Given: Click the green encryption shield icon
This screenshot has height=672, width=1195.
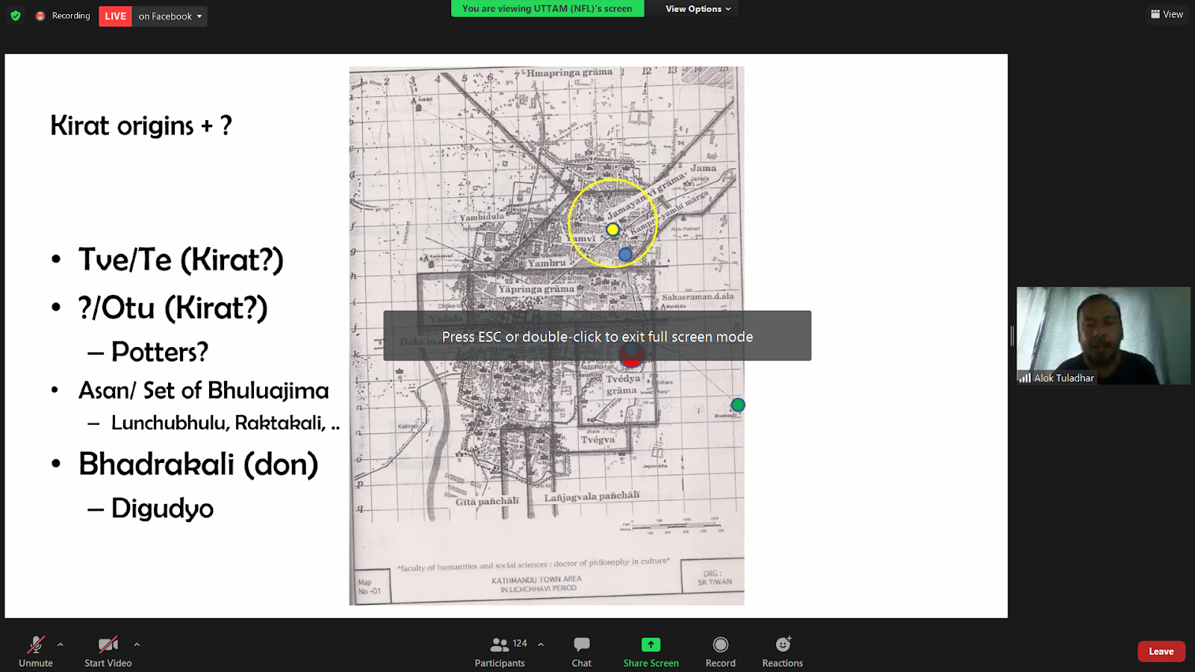Looking at the screenshot, I should (16, 16).
